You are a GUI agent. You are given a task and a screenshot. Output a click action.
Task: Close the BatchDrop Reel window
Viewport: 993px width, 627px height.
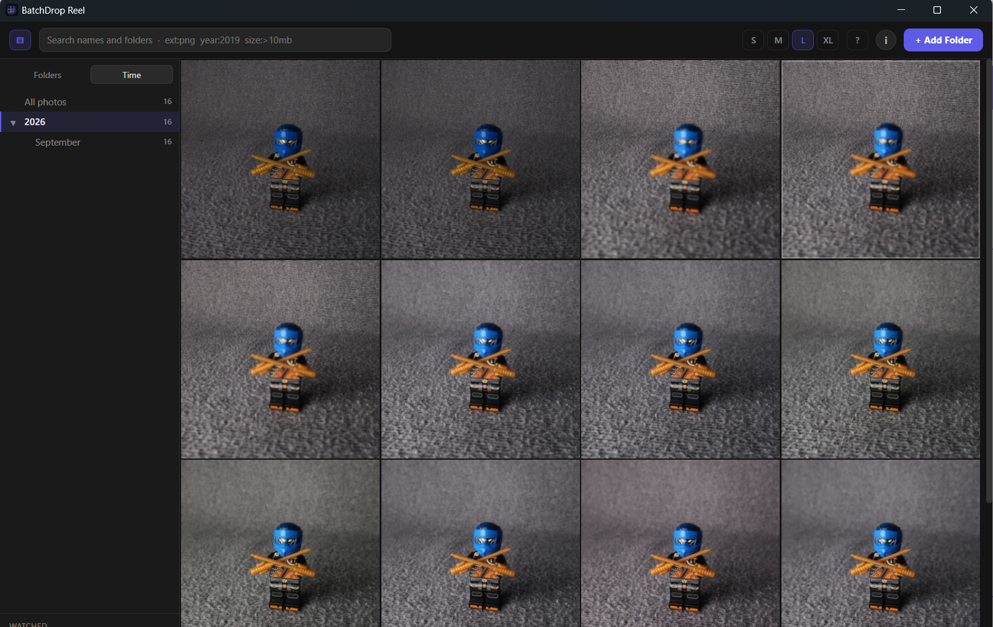pos(974,10)
